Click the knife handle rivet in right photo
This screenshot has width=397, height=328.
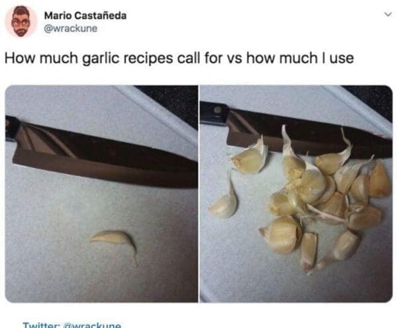point(218,110)
